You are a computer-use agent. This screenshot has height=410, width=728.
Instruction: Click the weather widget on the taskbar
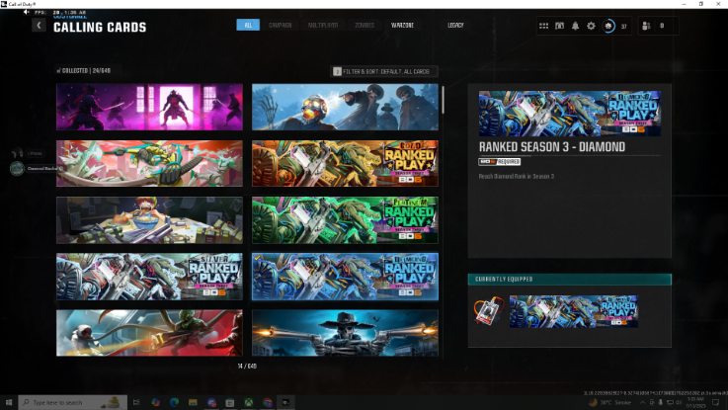611,402
